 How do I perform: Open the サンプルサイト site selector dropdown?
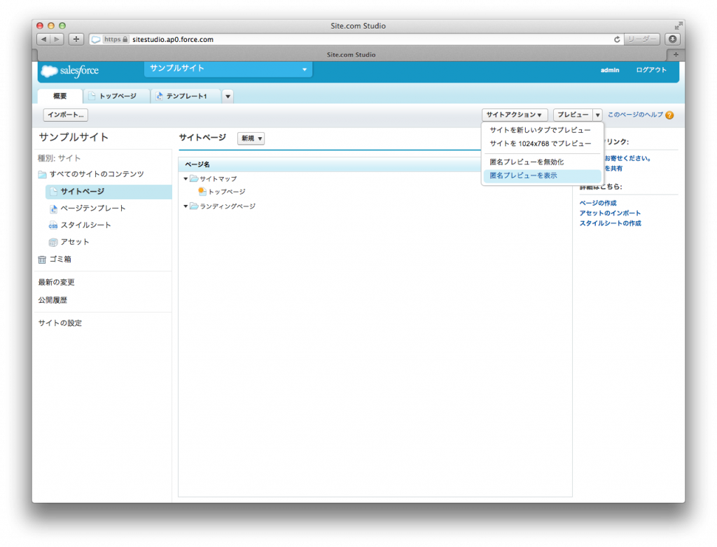[x=304, y=71]
